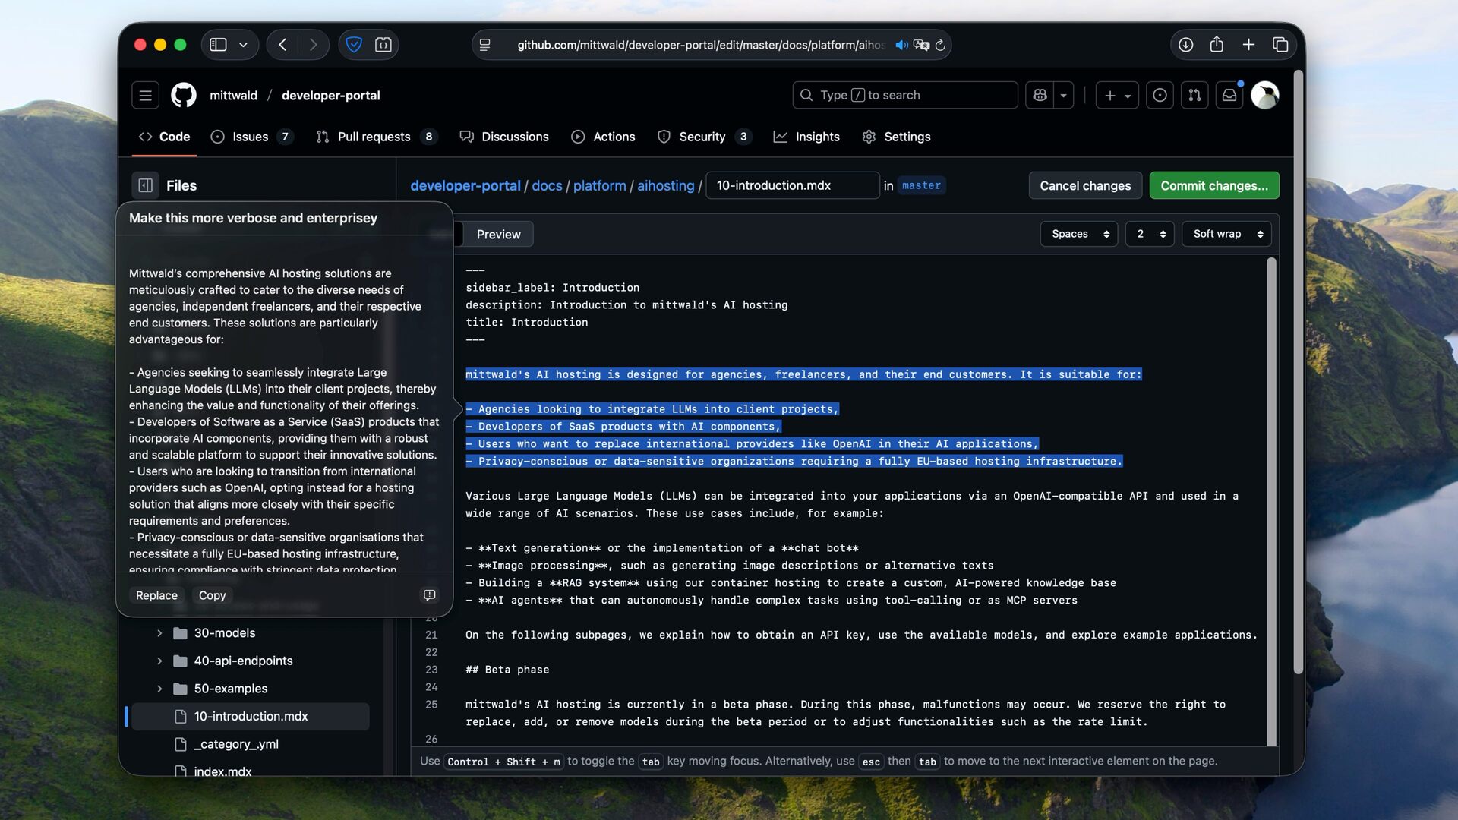Click Replace in the AI popup

156,595
